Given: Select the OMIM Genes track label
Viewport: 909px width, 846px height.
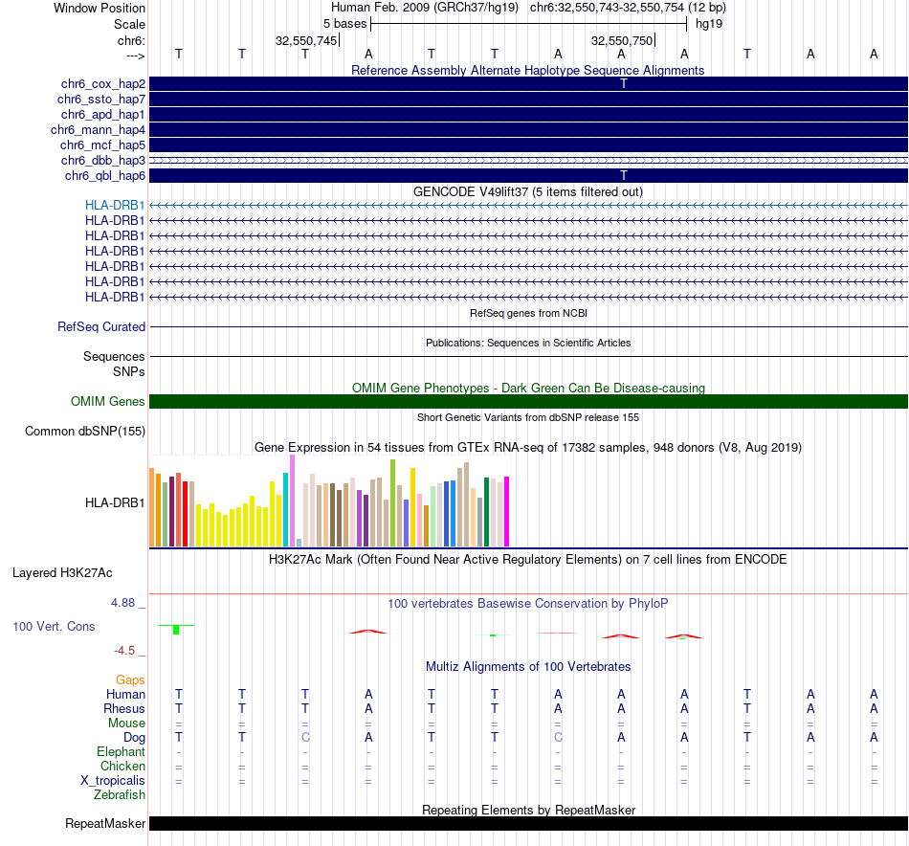Looking at the screenshot, I should coord(107,401).
